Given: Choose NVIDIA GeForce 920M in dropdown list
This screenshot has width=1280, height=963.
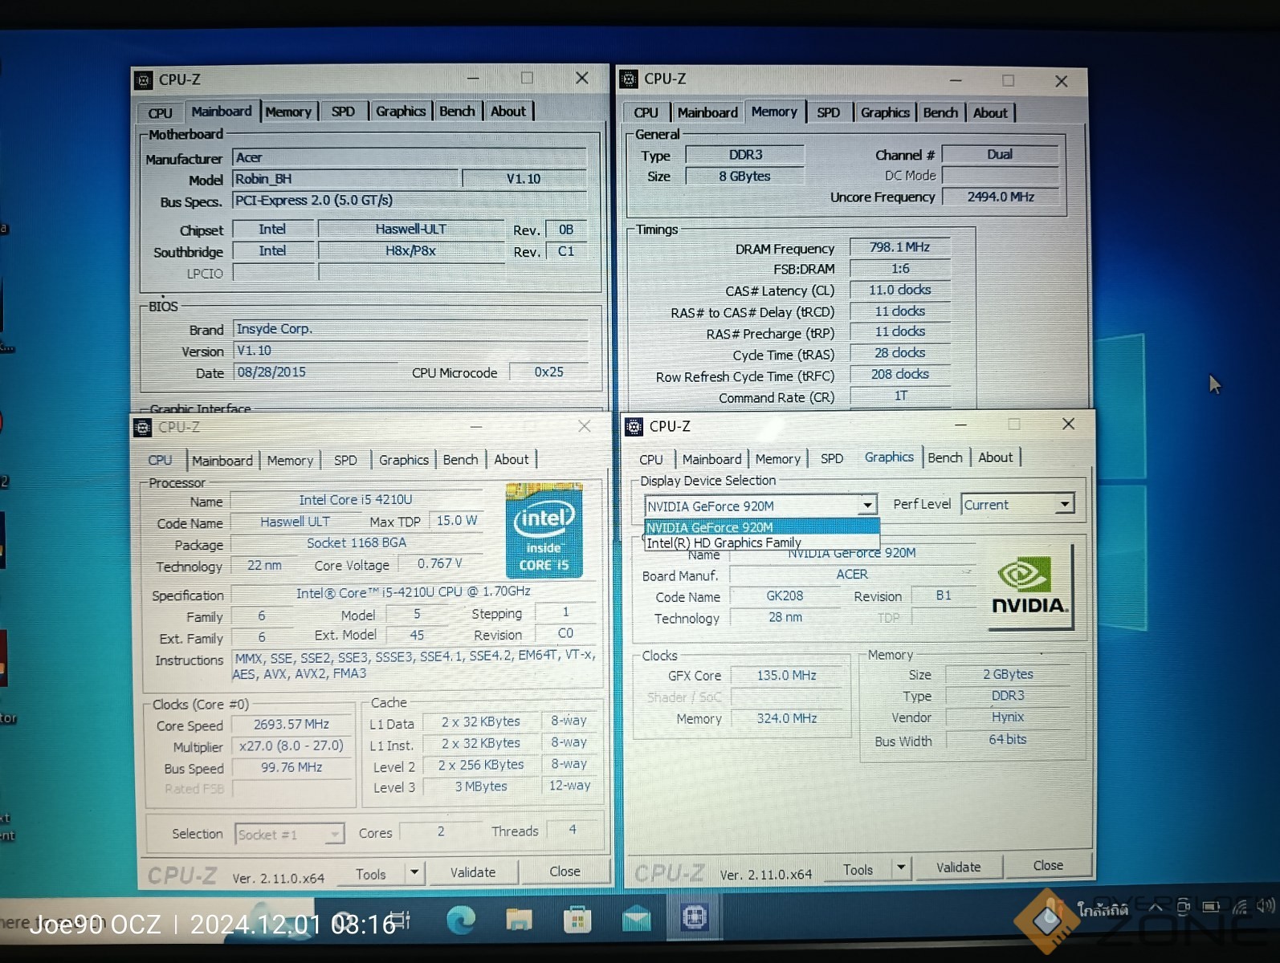Looking at the screenshot, I should [x=761, y=527].
